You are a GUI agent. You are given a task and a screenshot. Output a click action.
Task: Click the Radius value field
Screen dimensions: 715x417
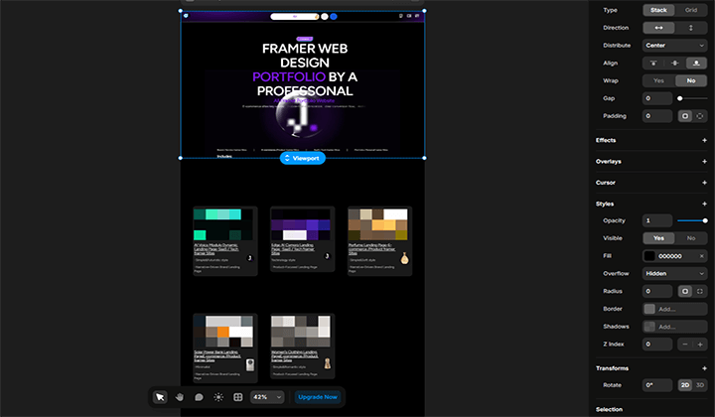657,291
